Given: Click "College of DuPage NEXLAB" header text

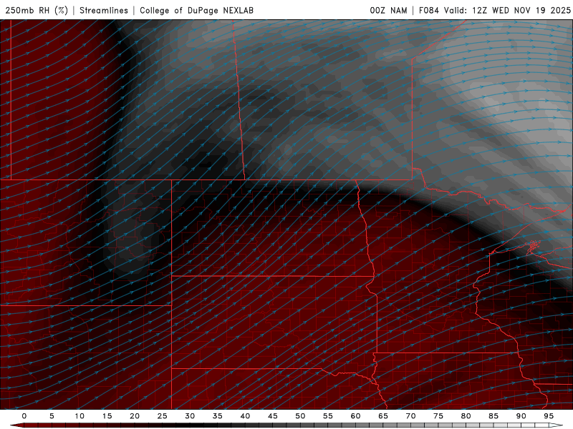Looking at the screenshot, I should point(196,10).
